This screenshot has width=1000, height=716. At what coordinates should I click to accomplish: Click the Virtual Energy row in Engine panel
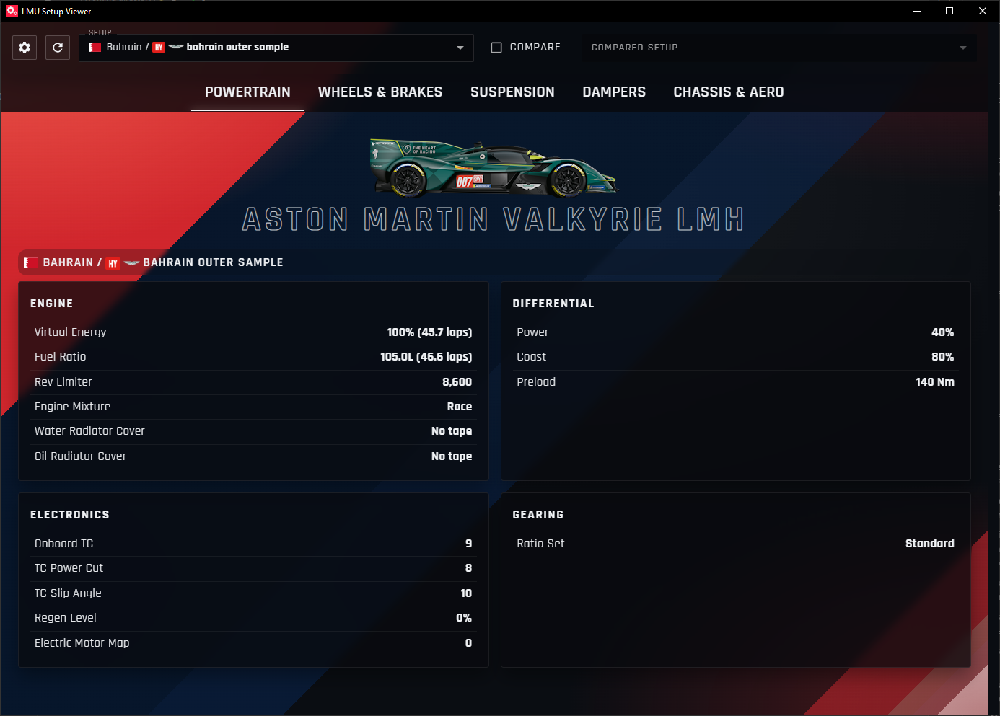pyautogui.click(x=253, y=332)
